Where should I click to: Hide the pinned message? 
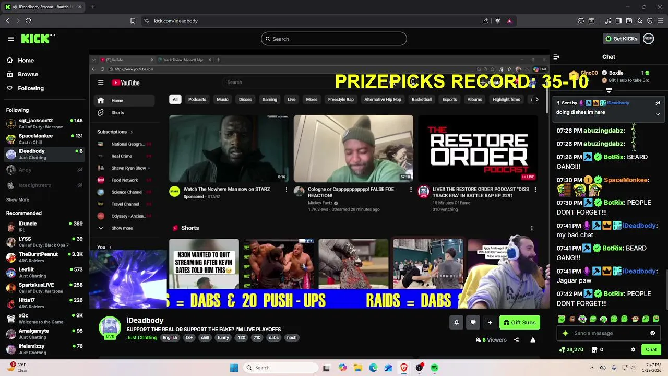click(x=658, y=103)
